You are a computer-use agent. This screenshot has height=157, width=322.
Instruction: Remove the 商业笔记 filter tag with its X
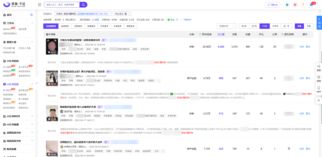coord(129,14)
